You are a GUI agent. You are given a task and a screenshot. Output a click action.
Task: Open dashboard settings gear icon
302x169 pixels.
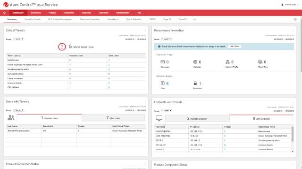pyautogui.click(x=295, y=19)
